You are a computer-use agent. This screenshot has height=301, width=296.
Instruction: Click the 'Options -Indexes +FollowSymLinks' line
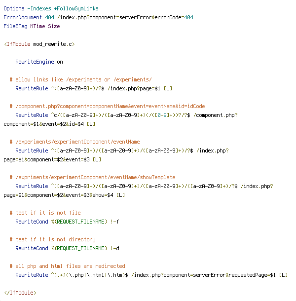tap(51, 9)
